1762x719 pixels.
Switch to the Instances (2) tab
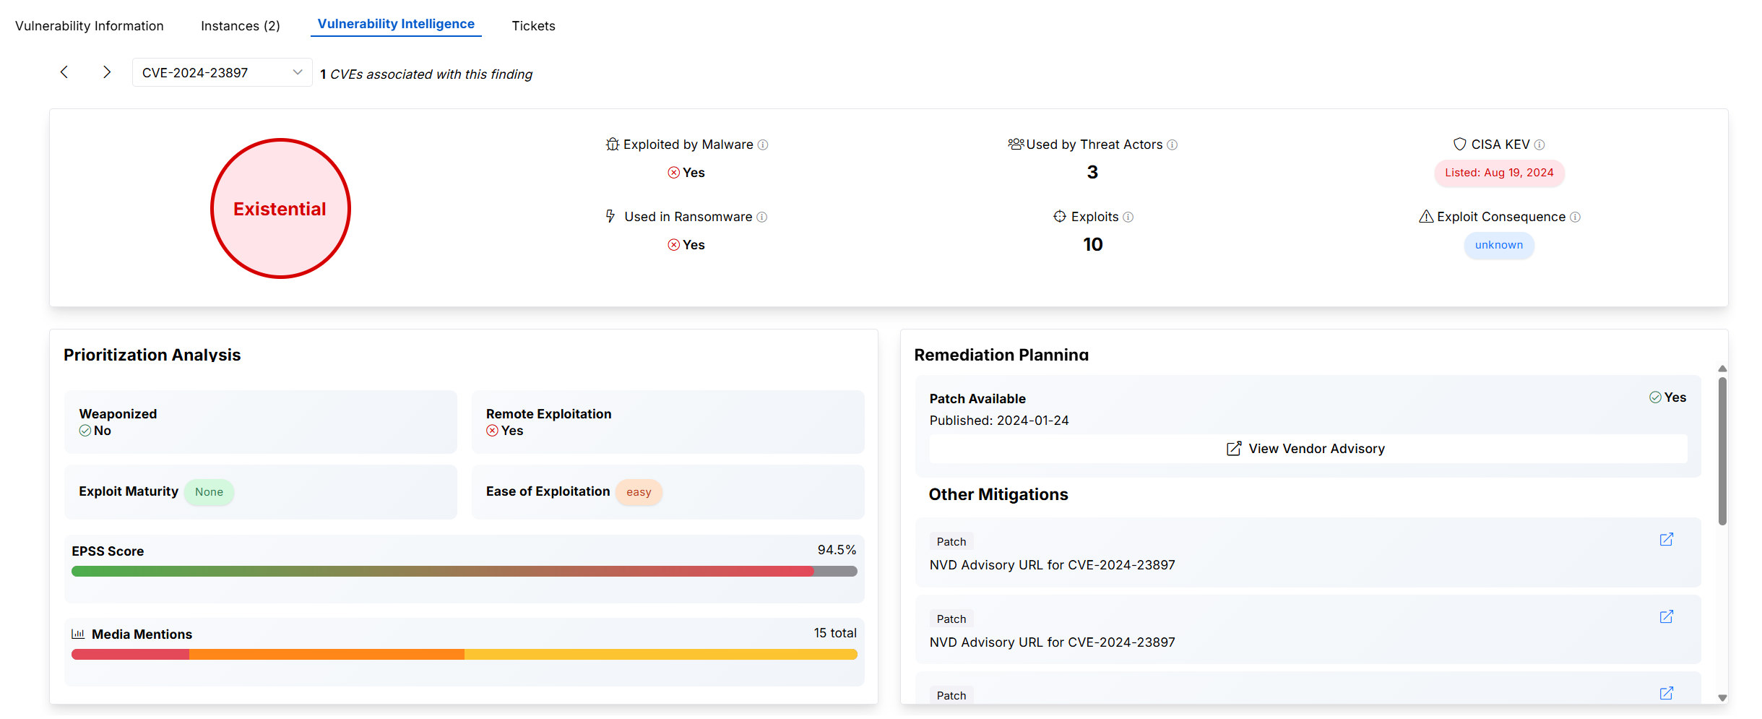coord(241,26)
